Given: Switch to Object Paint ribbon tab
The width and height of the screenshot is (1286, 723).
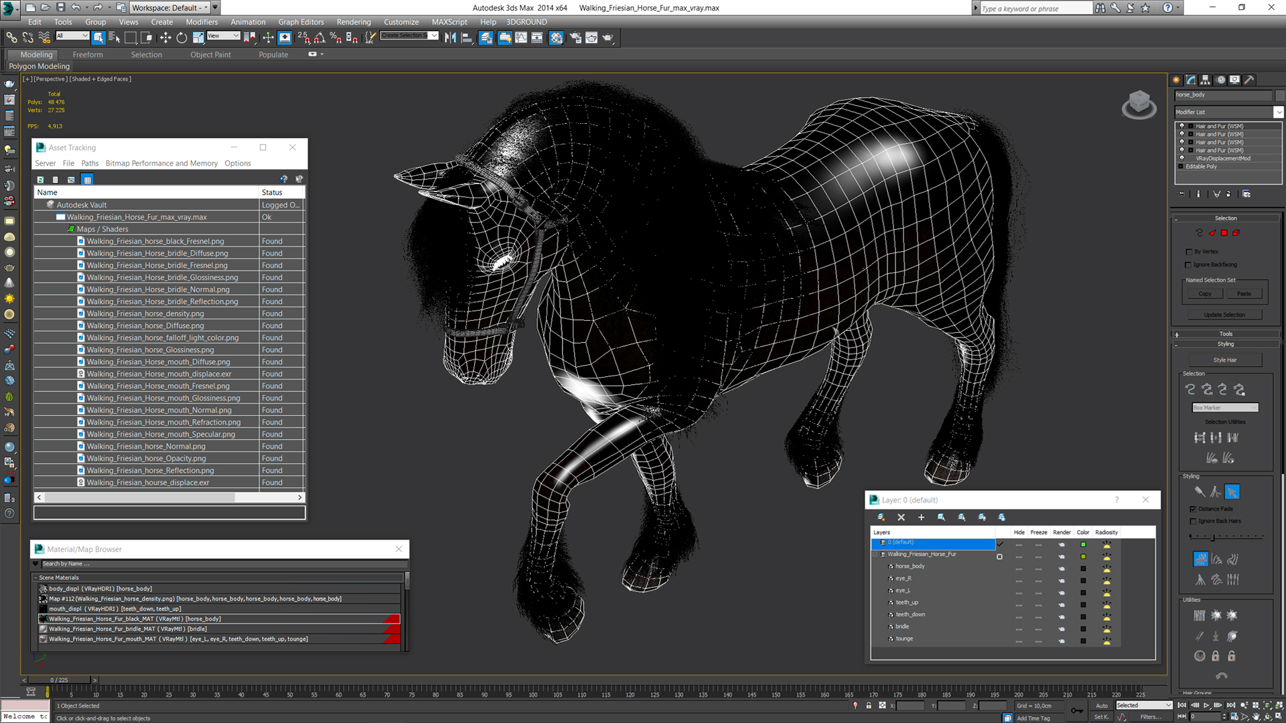Looking at the screenshot, I should coord(210,54).
